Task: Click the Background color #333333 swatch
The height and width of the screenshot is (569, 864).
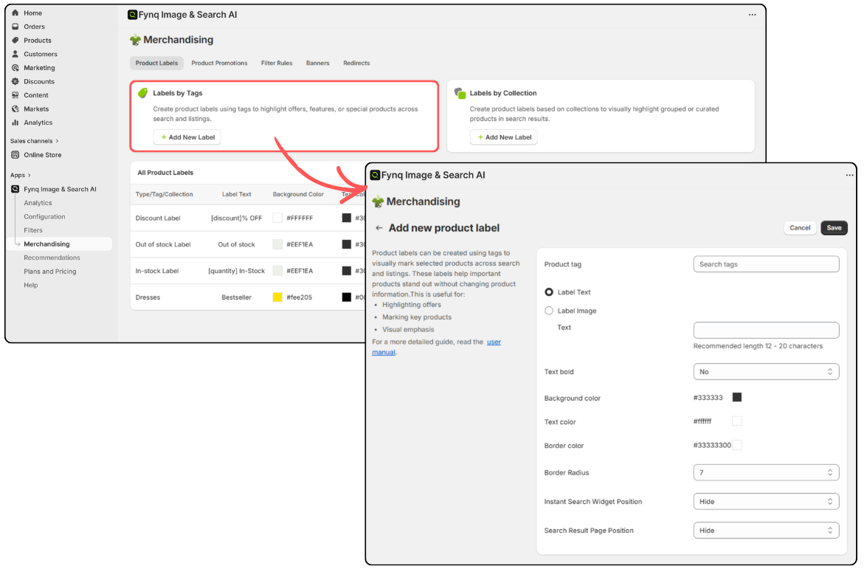Action: pyautogui.click(x=737, y=397)
